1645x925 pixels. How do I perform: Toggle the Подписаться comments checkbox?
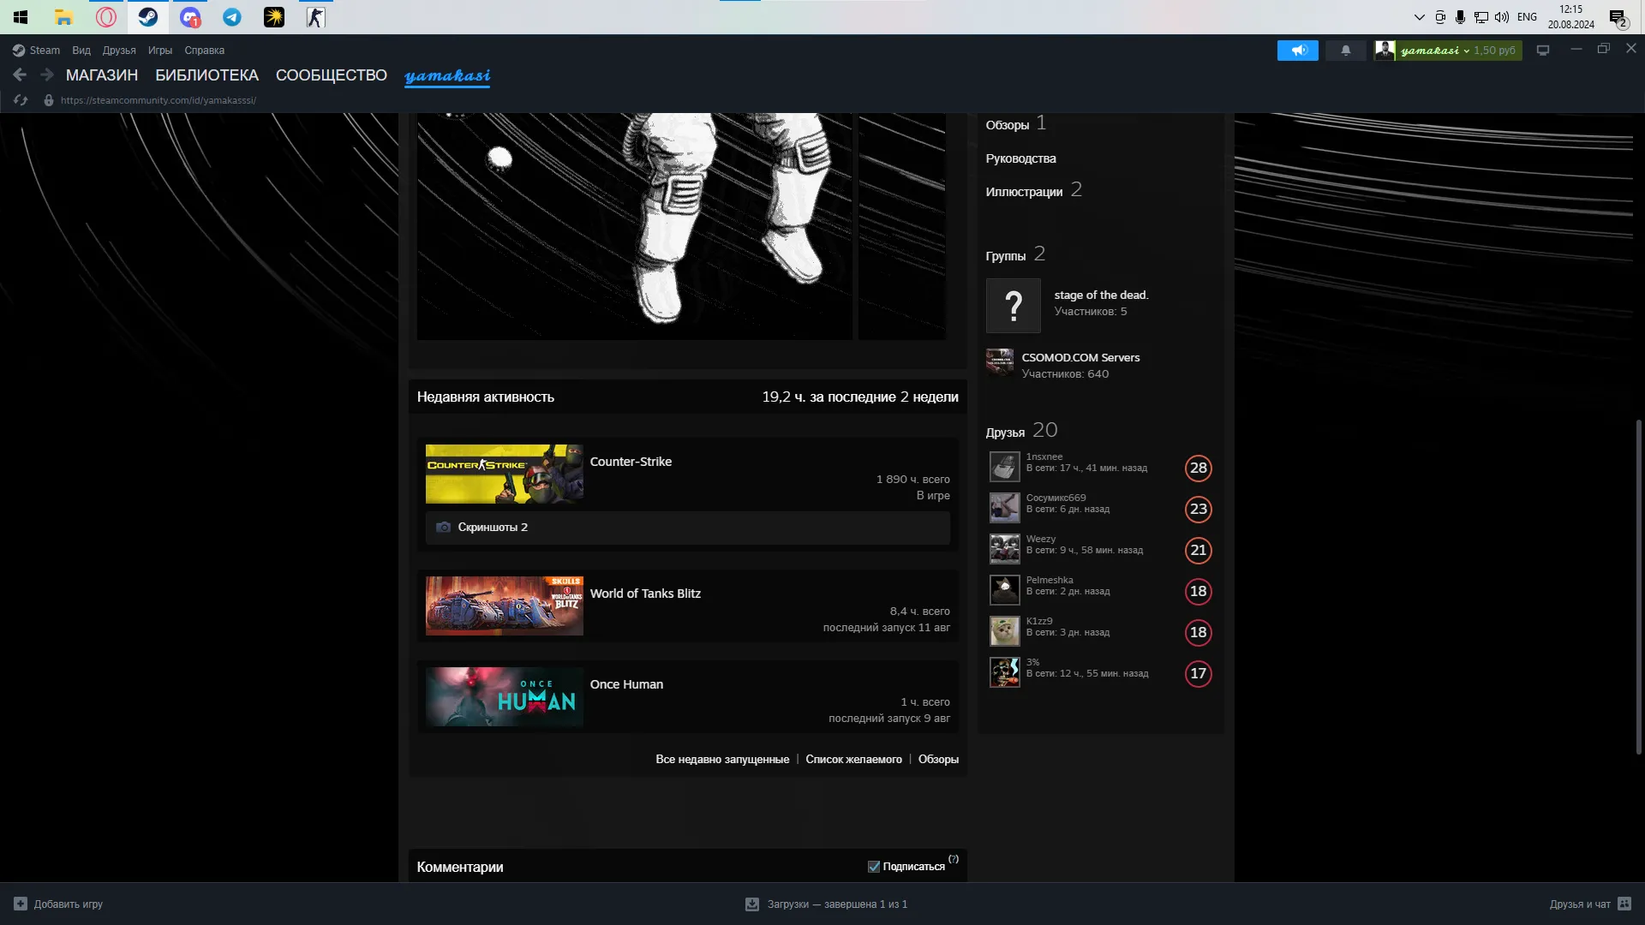click(873, 867)
